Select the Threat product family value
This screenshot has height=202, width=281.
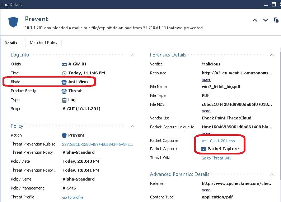point(75,91)
